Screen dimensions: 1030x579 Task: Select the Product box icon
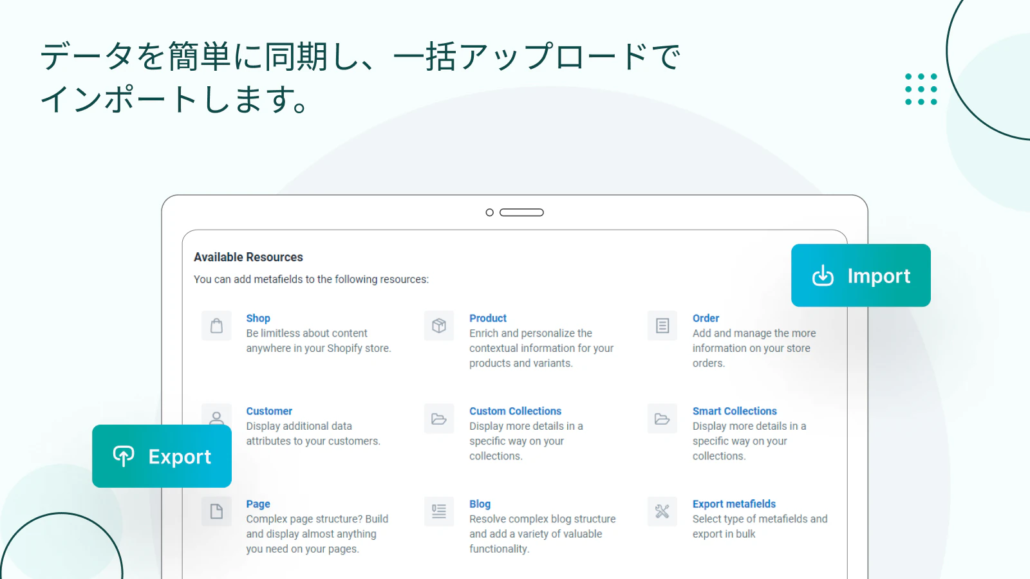coord(439,326)
